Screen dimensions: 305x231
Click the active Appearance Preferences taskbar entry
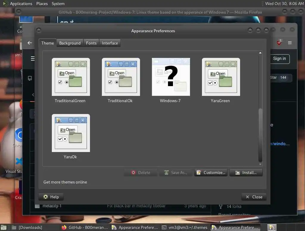[x=235, y=227]
